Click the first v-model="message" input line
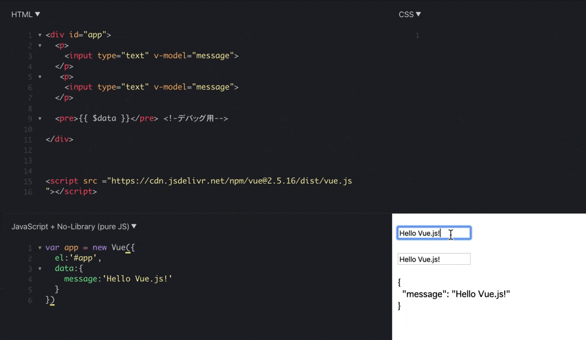The height and width of the screenshot is (340, 586). click(151, 56)
